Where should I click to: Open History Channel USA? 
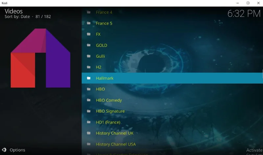click(172, 144)
